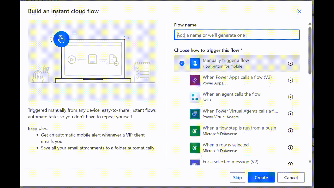334x188 pixels.
Task: Show info for flow step run trigger
Action: point(290,131)
